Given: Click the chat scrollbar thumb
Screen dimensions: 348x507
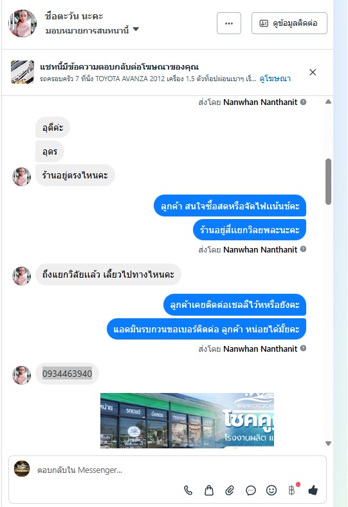Looking at the screenshot, I should click(328, 182).
